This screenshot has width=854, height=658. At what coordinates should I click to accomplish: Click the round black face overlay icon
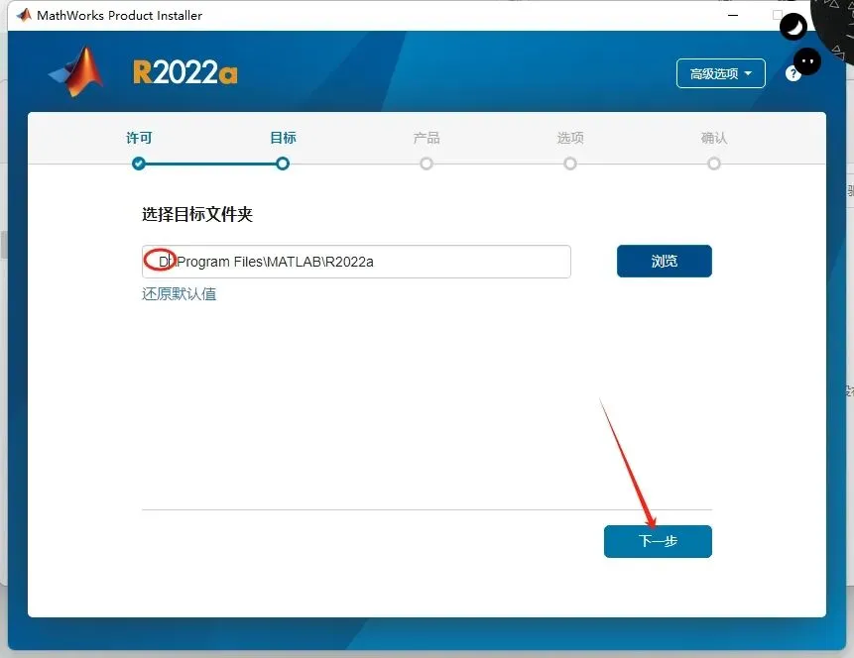pyautogui.click(x=807, y=61)
